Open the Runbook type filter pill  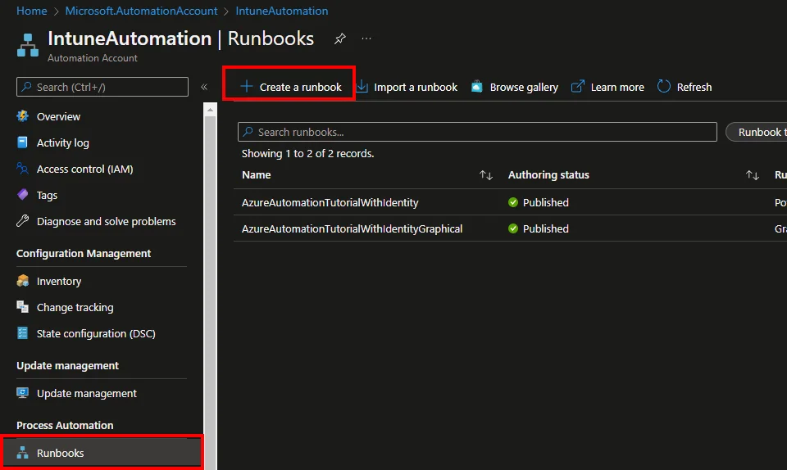tap(757, 132)
